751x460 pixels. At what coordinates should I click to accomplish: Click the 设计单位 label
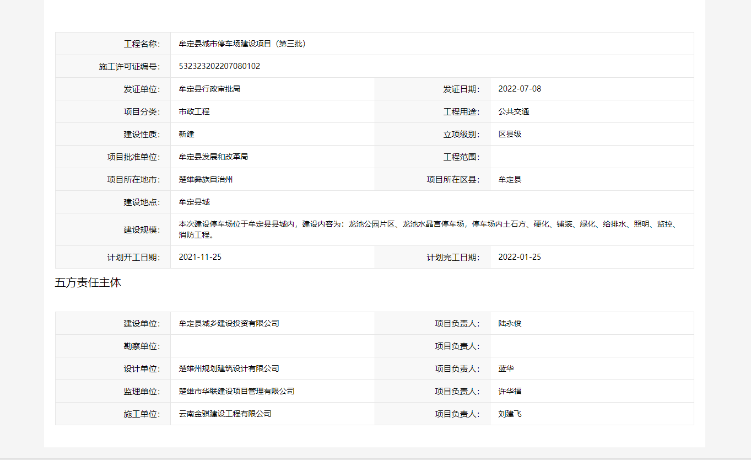(x=142, y=368)
